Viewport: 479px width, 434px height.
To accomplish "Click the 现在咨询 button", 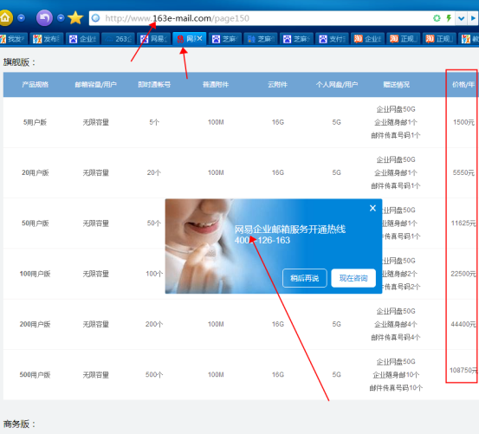I will [x=353, y=278].
